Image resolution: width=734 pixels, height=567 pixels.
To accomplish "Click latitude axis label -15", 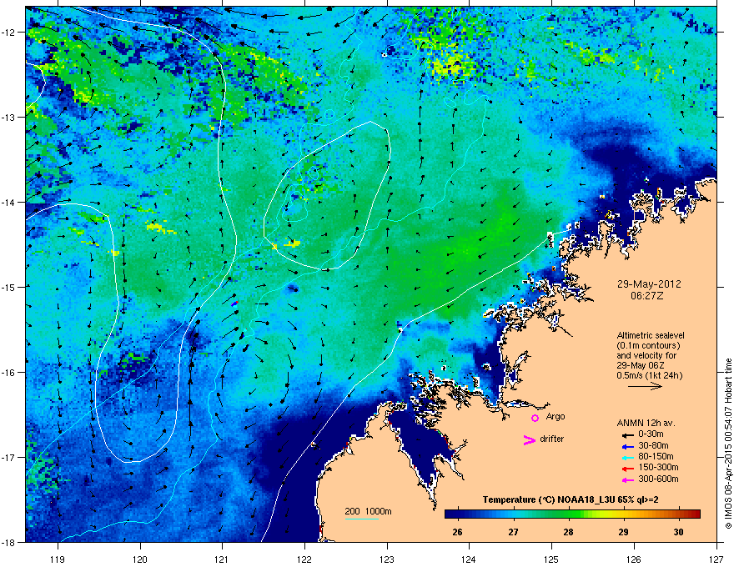I will [x=8, y=287].
